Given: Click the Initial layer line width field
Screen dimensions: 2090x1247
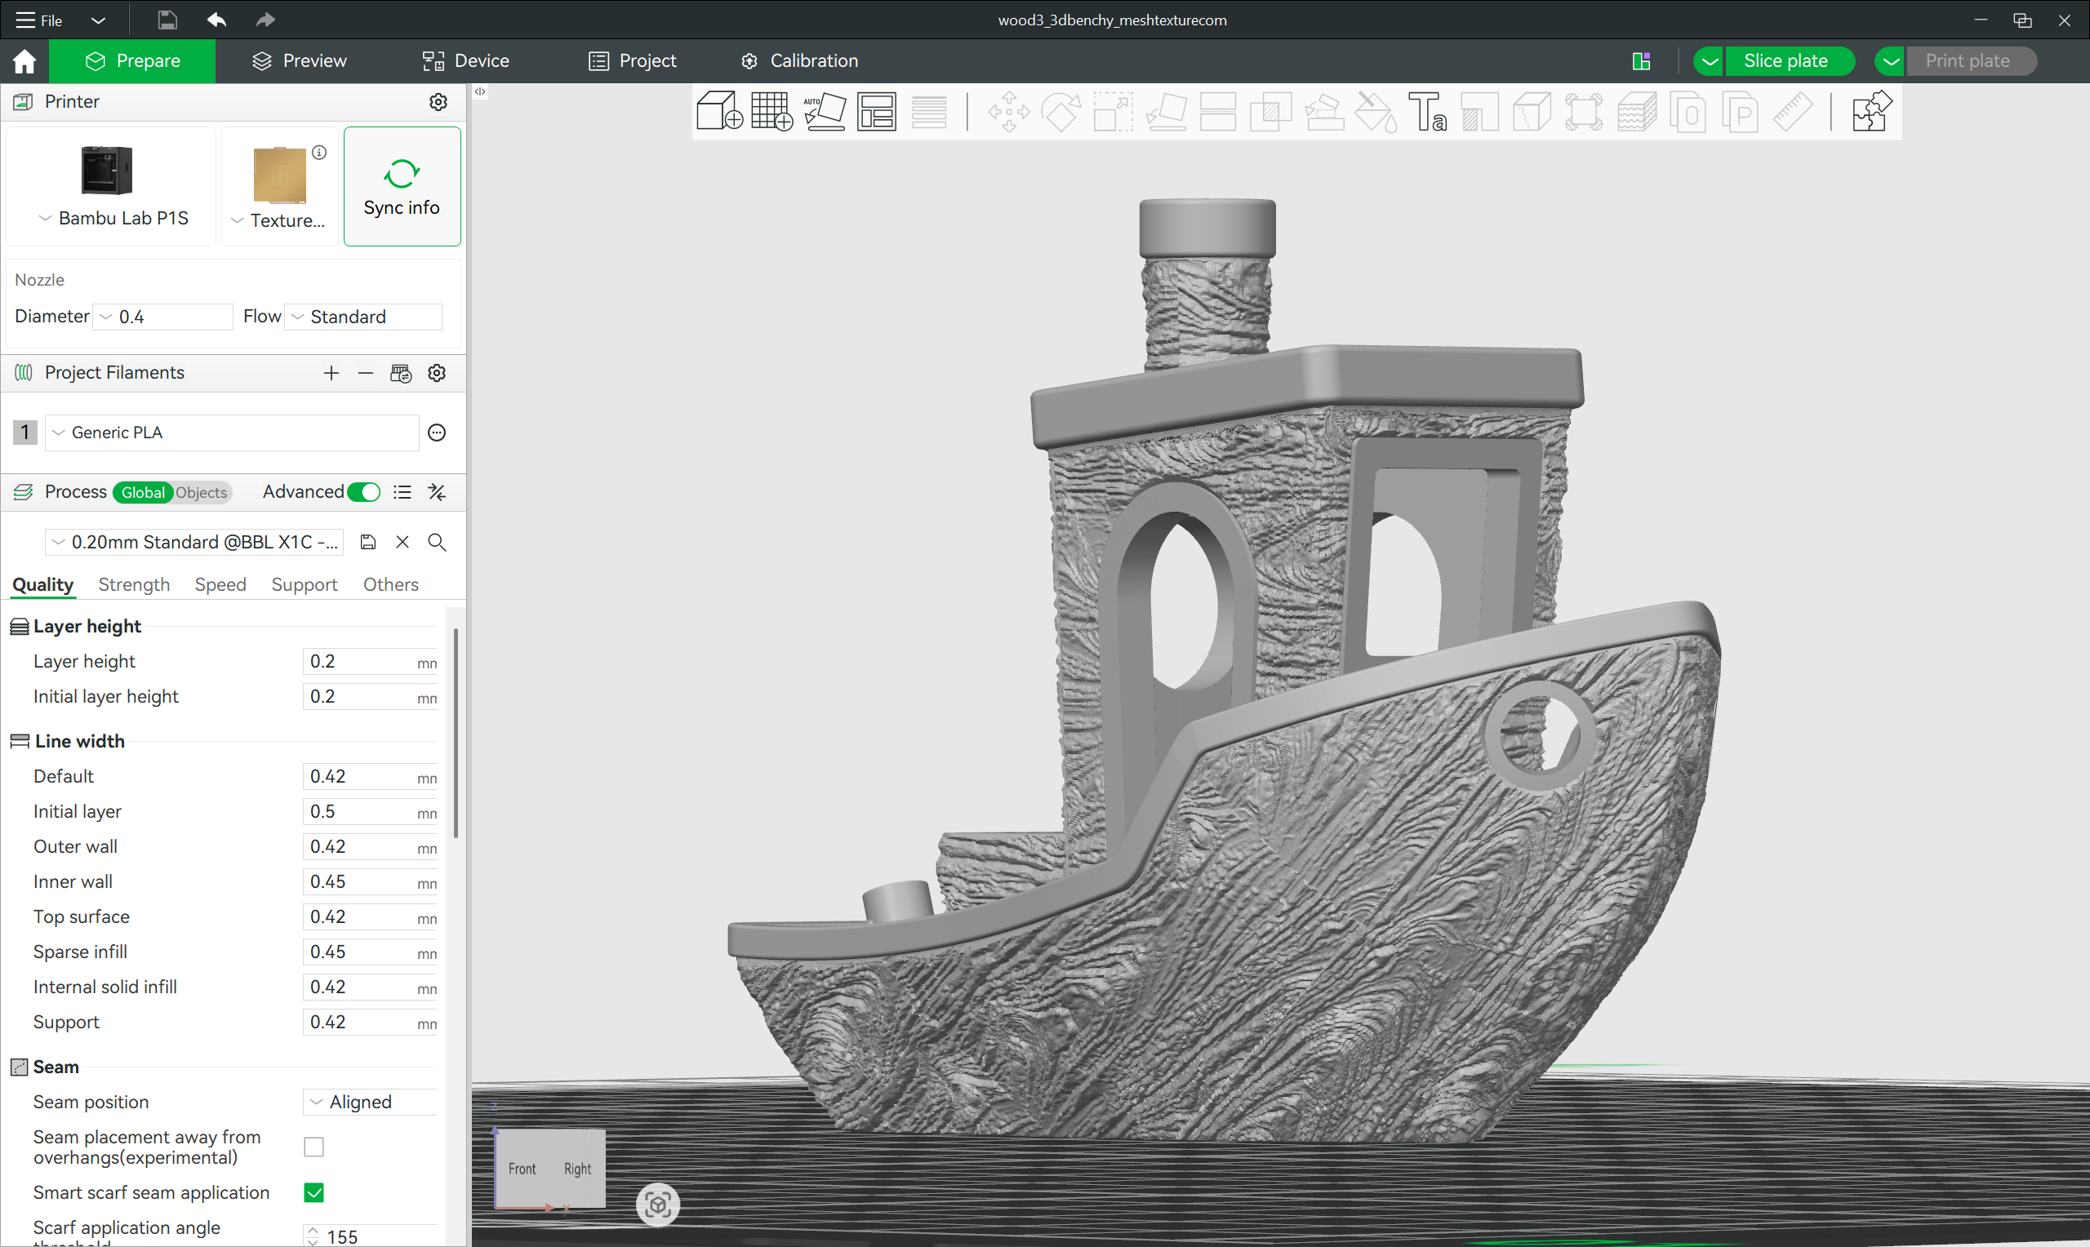Looking at the screenshot, I should [370, 812].
